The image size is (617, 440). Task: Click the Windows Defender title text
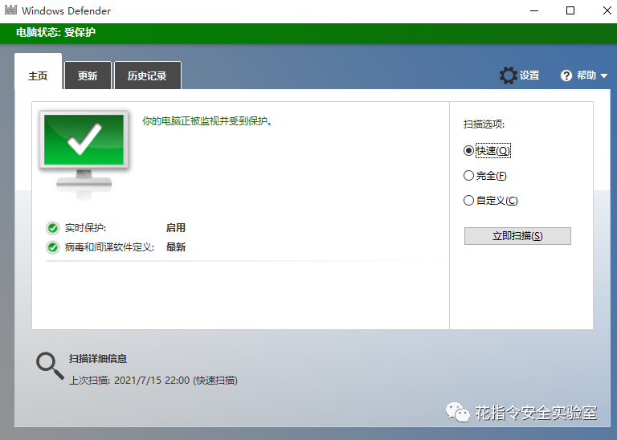coord(66,10)
